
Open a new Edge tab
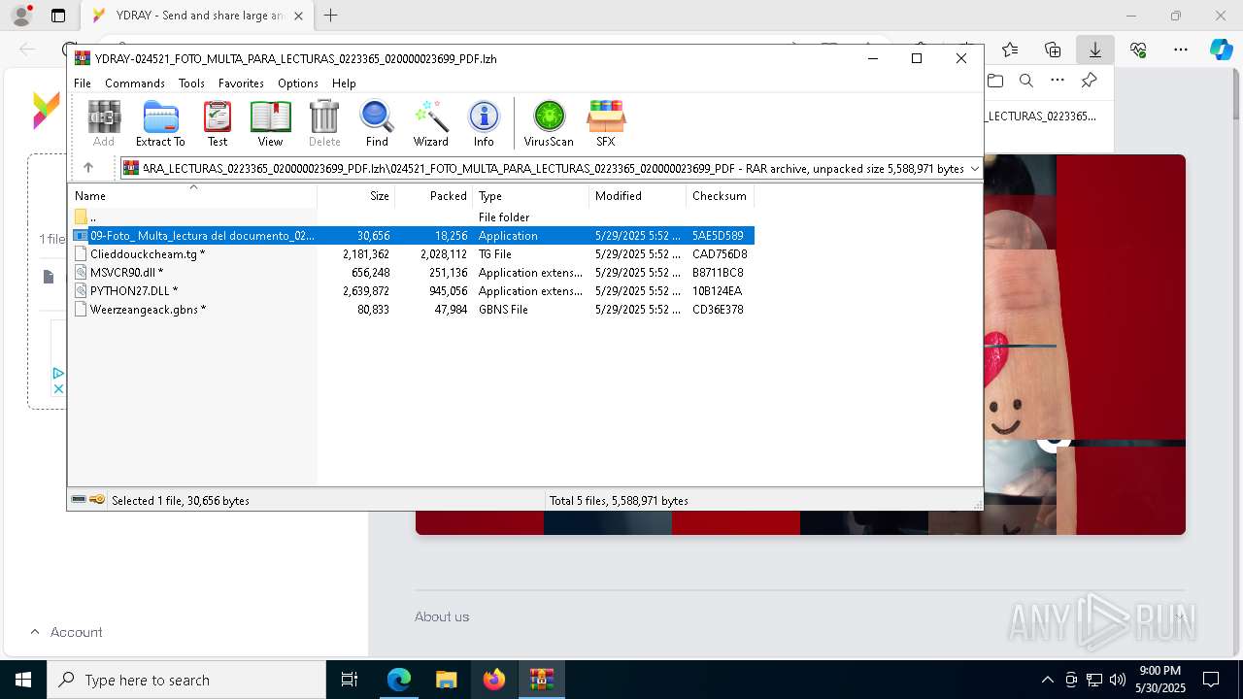(331, 16)
